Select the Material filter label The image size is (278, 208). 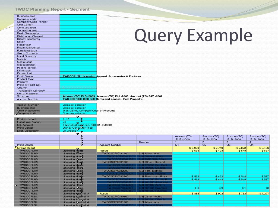(x=22, y=59)
